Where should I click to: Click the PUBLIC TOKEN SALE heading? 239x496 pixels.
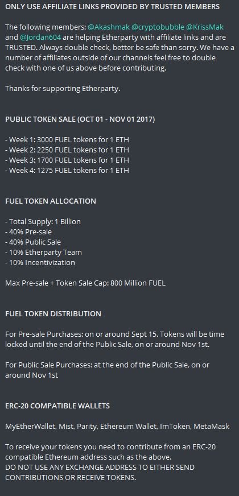click(80, 119)
